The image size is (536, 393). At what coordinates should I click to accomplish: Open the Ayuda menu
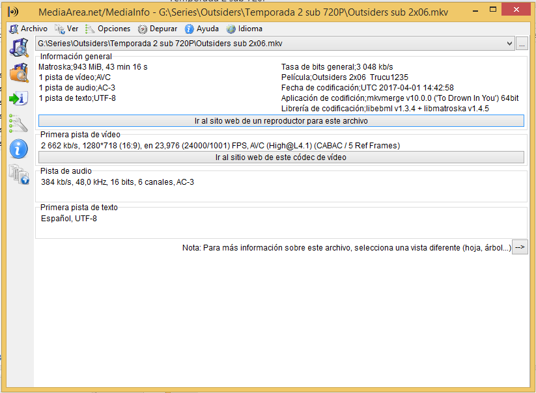click(202, 29)
